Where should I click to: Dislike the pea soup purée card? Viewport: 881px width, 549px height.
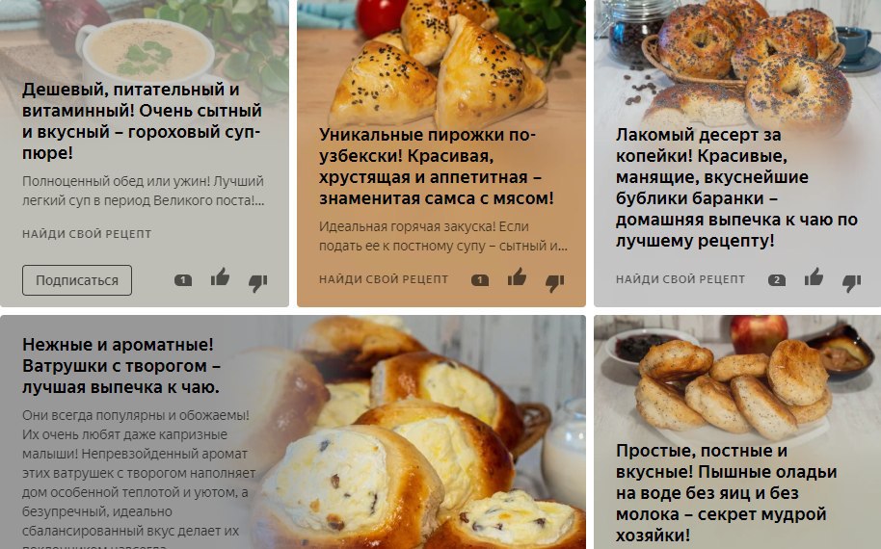(x=258, y=283)
